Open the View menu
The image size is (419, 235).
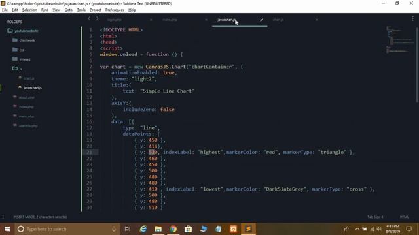[56, 10]
